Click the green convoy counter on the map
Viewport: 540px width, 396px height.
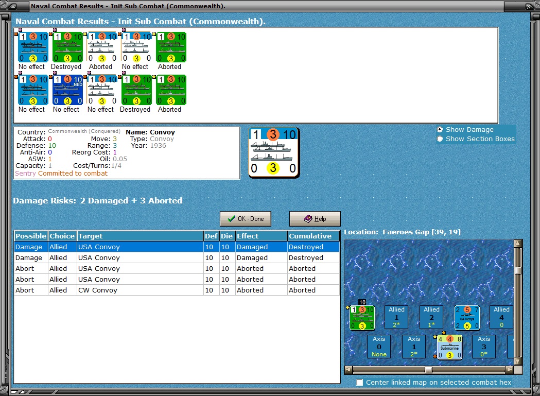pos(362,318)
